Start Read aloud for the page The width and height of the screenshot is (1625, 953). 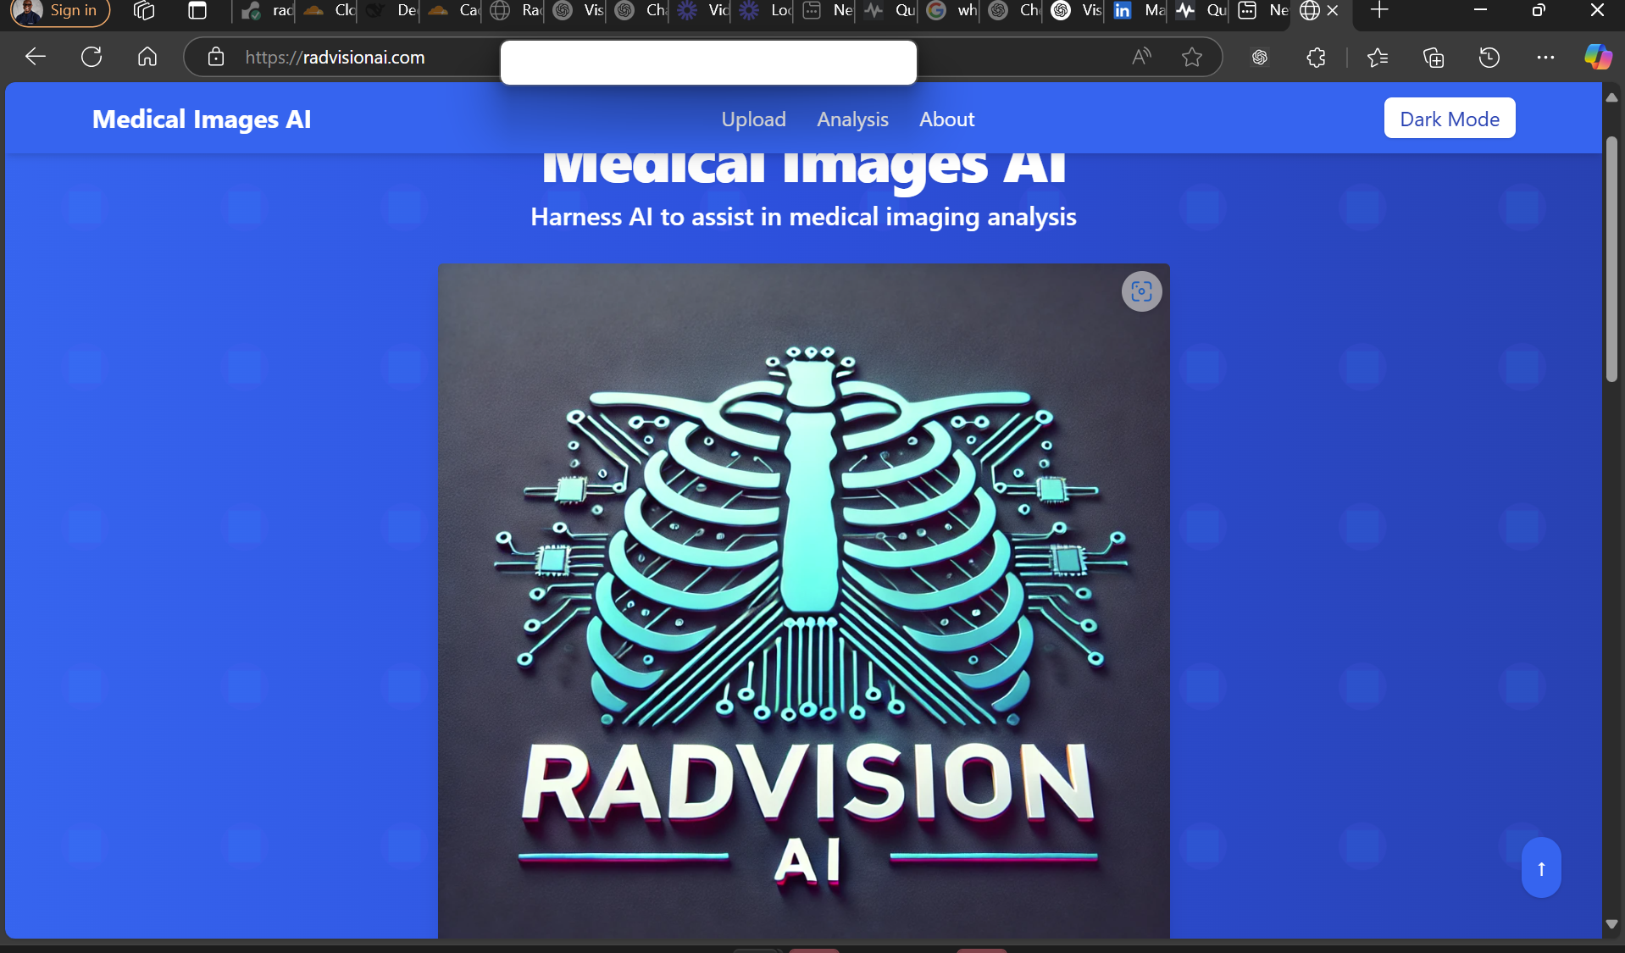pyautogui.click(x=1140, y=57)
